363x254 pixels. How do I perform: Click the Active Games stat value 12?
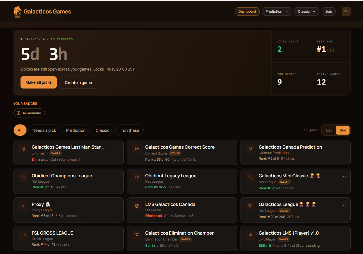pos(321,82)
